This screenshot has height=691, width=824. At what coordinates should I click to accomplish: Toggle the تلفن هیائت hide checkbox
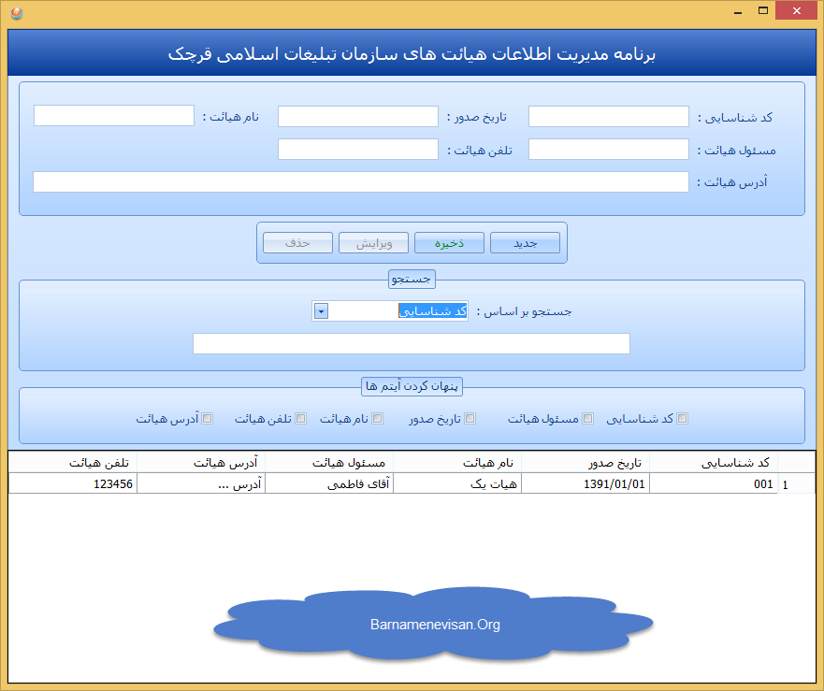300,418
